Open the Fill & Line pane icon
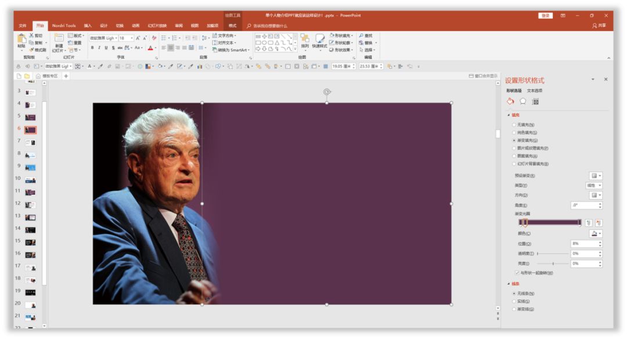 (510, 102)
